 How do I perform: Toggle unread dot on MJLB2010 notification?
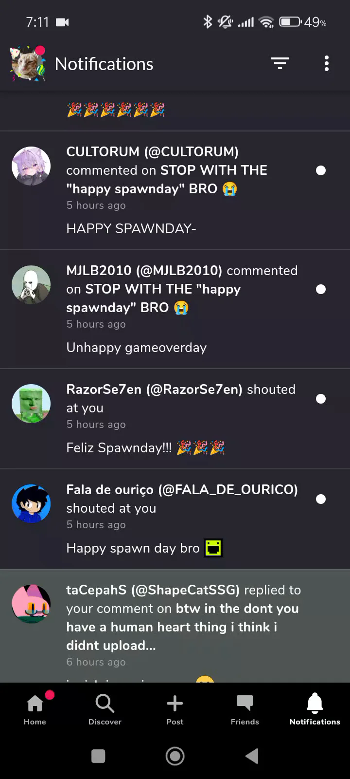coord(321,289)
